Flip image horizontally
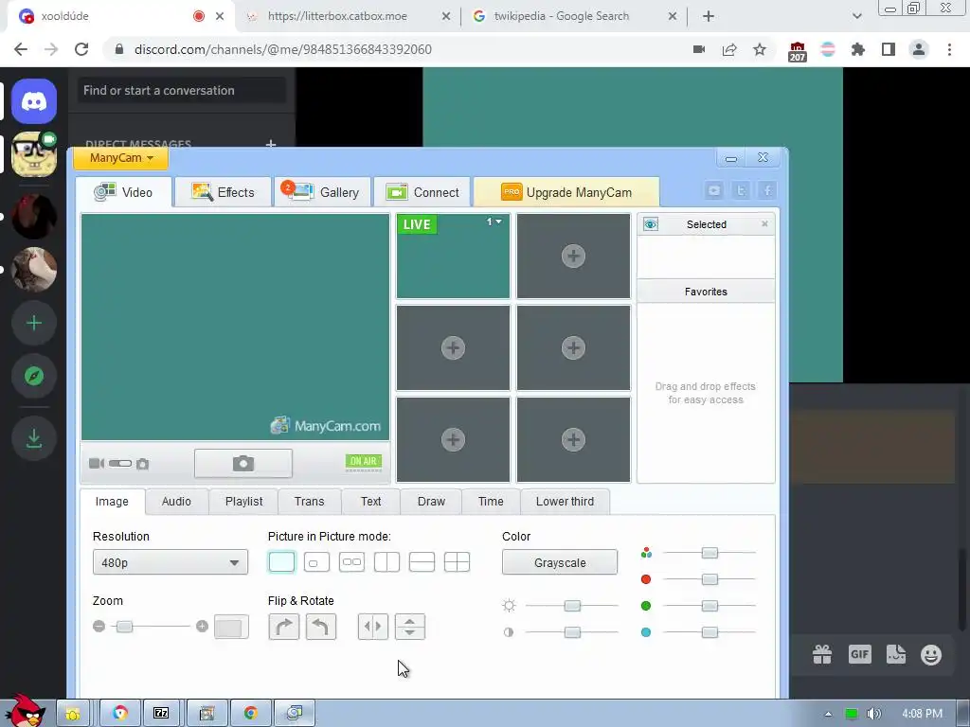970x727 pixels. click(x=373, y=627)
